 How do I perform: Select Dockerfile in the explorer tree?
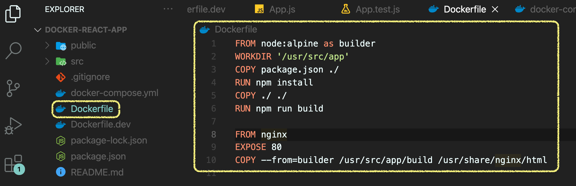pyautogui.click(x=92, y=109)
